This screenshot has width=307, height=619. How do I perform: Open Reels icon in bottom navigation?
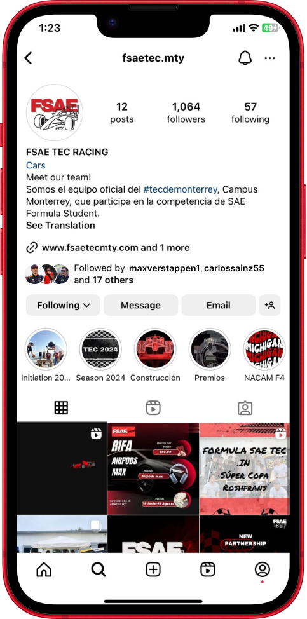[x=208, y=569]
